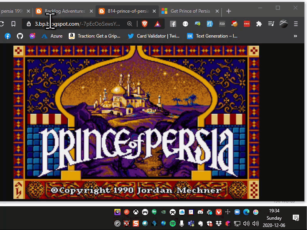Click the Prince of Persia title image

(x=136, y=122)
